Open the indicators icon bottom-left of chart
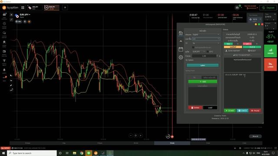This screenshot has height=156, width=278. pyautogui.click(x=11, y=90)
